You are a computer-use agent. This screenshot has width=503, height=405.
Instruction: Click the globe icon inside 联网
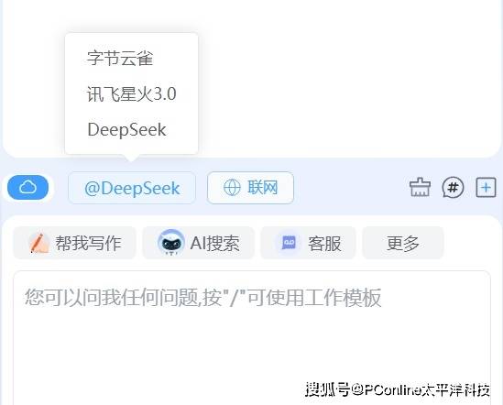232,188
